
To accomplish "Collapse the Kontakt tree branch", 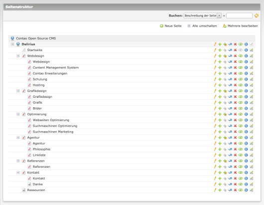I will 18,172.
